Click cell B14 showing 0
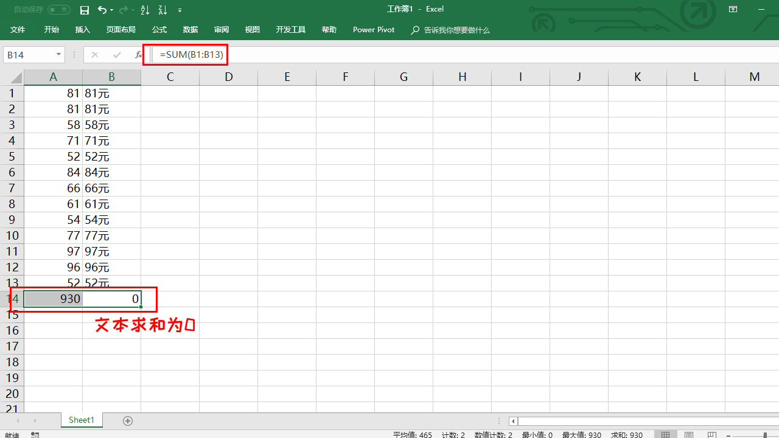 pyautogui.click(x=111, y=299)
